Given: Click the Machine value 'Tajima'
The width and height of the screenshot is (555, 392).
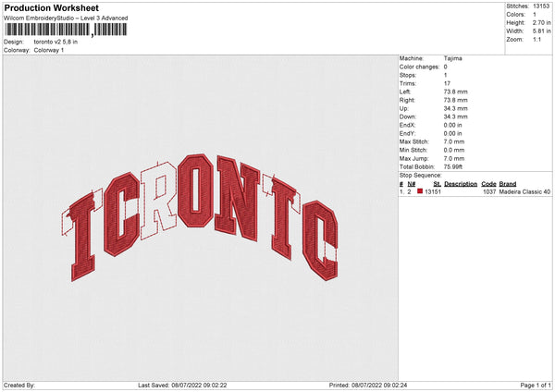Looking at the screenshot, I should point(452,58).
